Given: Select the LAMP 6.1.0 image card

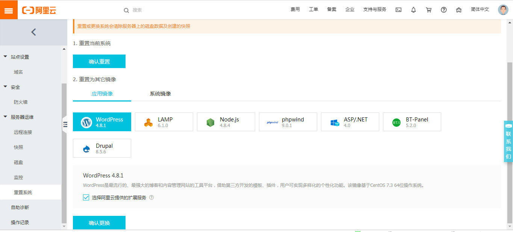Looking at the screenshot, I should click(164, 122).
